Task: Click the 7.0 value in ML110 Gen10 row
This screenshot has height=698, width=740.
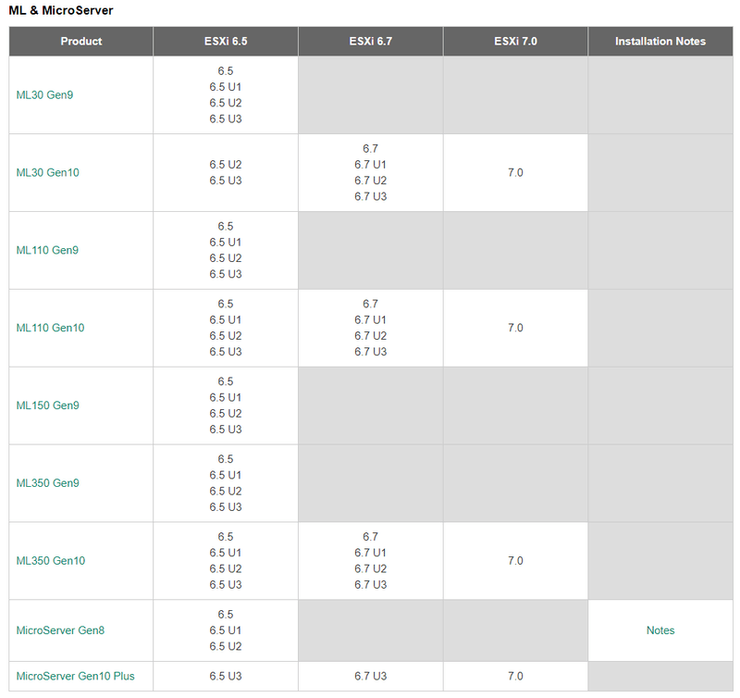Action: pos(515,328)
